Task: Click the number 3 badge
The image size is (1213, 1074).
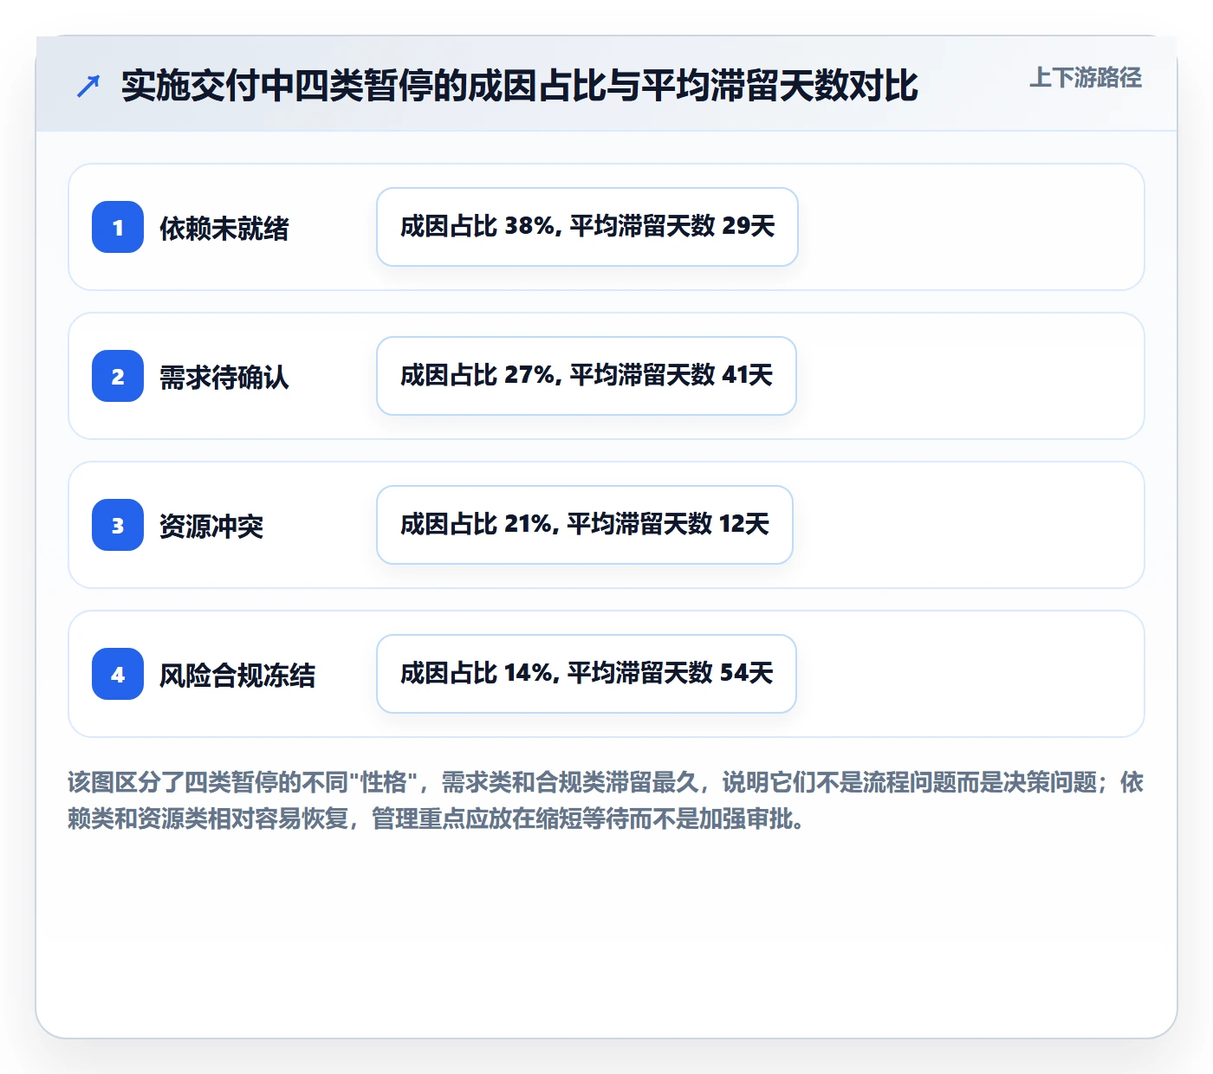Action: [118, 525]
